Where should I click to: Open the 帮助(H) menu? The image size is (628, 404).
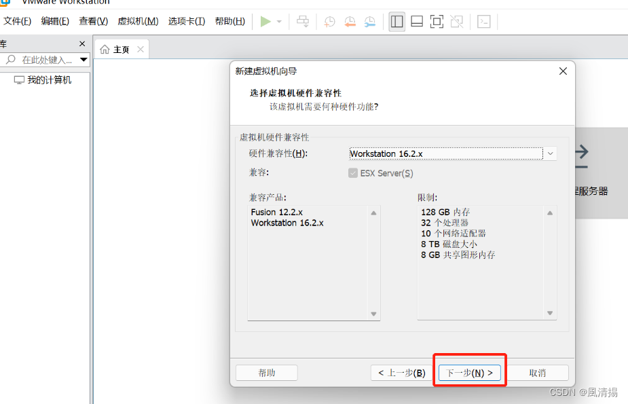tap(230, 21)
